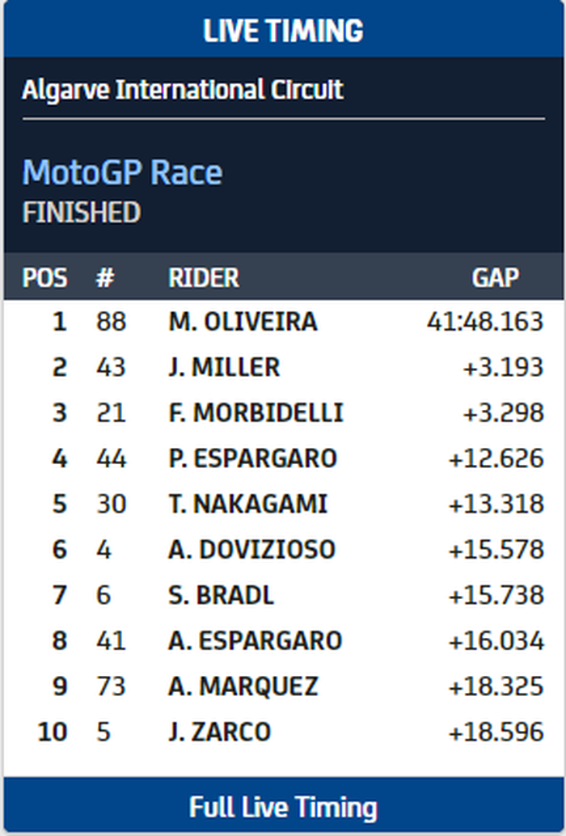Viewport: 566px width, 836px height.
Task: Click the POS column header
Action: point(45,277)
